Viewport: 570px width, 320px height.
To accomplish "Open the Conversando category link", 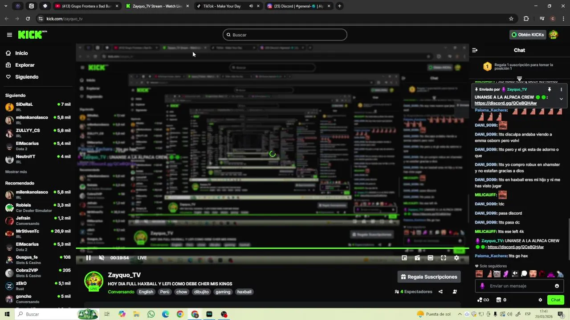I will pyautogui.click(x=121, y=292).
